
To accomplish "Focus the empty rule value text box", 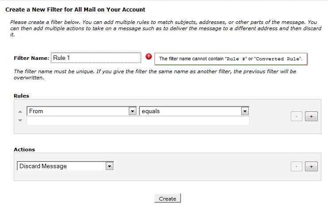I will 138,121.
